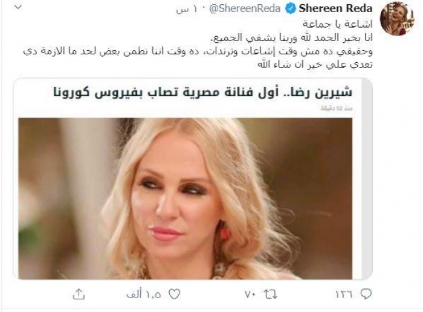Click the likes count ١,٥ ألف

(144, 294)
